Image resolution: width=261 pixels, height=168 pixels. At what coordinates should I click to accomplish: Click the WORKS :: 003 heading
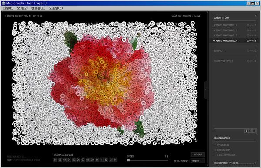(221, 18)
